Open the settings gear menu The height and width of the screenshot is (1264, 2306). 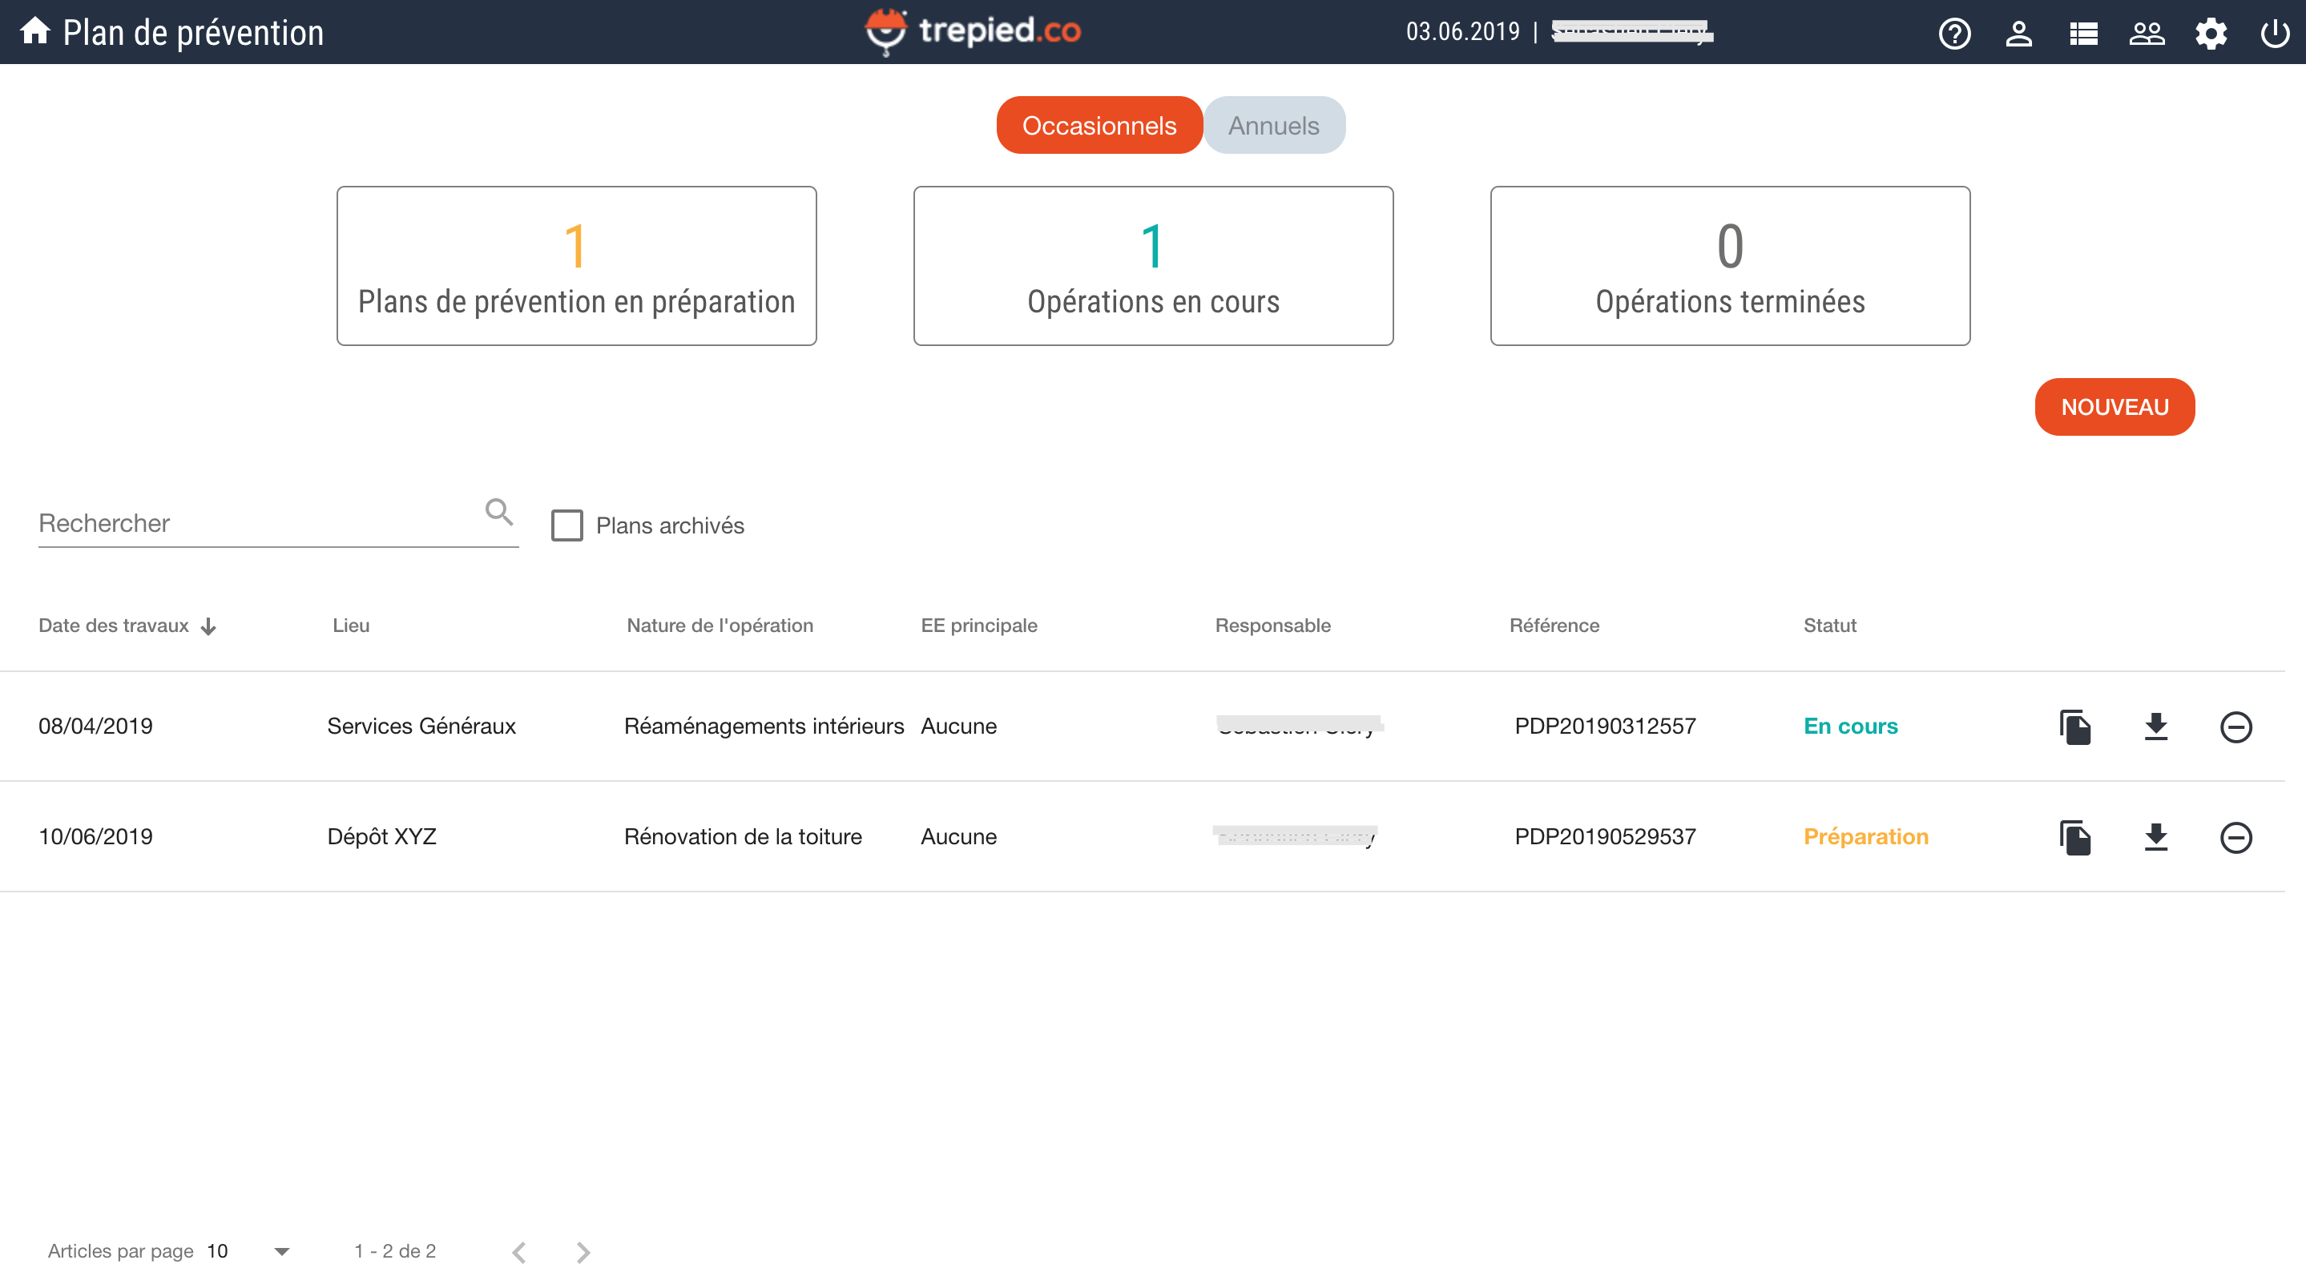tap(2211, 31)
